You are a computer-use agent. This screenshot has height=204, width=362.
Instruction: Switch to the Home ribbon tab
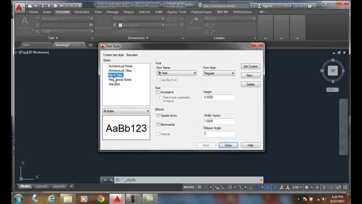pos(33,12)
